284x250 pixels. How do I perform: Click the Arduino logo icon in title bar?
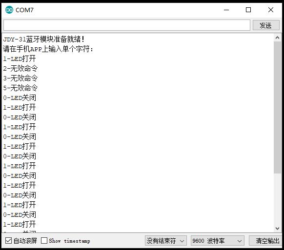pyautogui.click(x=9, y=10)
